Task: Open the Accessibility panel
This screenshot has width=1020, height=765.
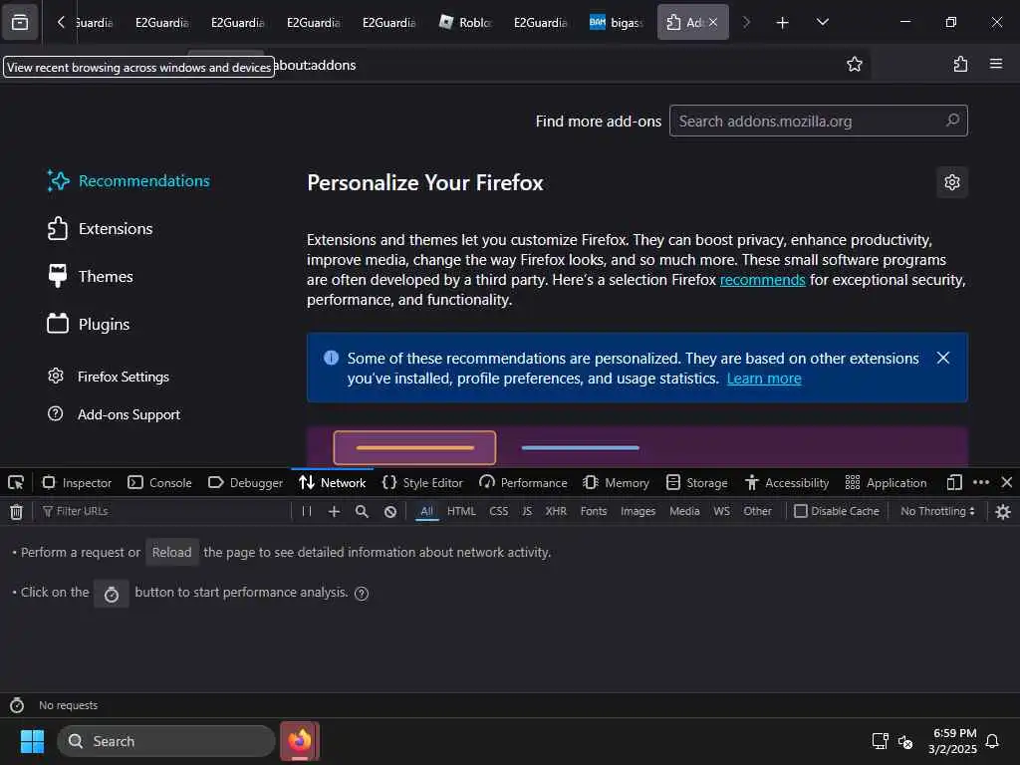Action: (787, 483)
